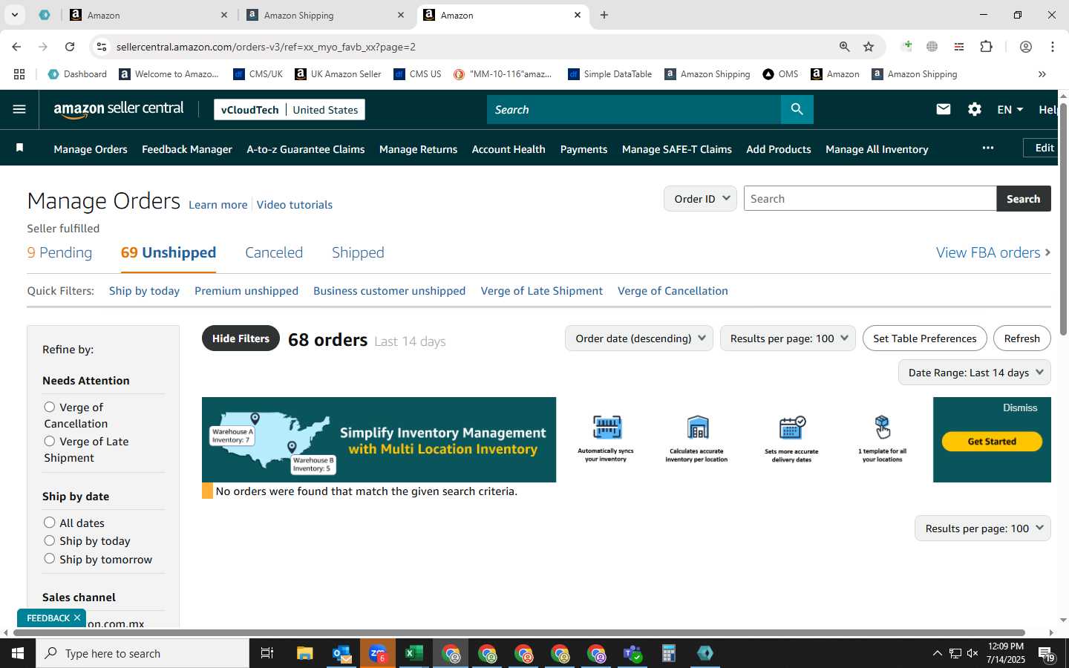Dismiss the inventory management banner
Screen dimensions: 1069x668
(x=1020, y=407)
